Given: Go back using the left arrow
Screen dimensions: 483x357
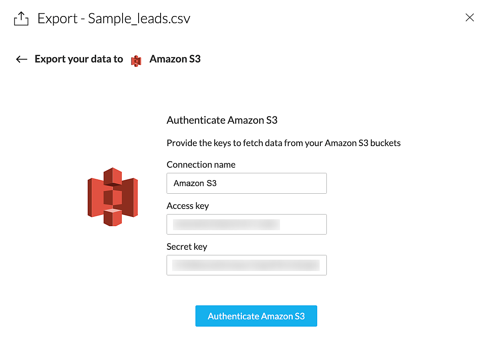Looking at the screenshot, I should (22, 60).
